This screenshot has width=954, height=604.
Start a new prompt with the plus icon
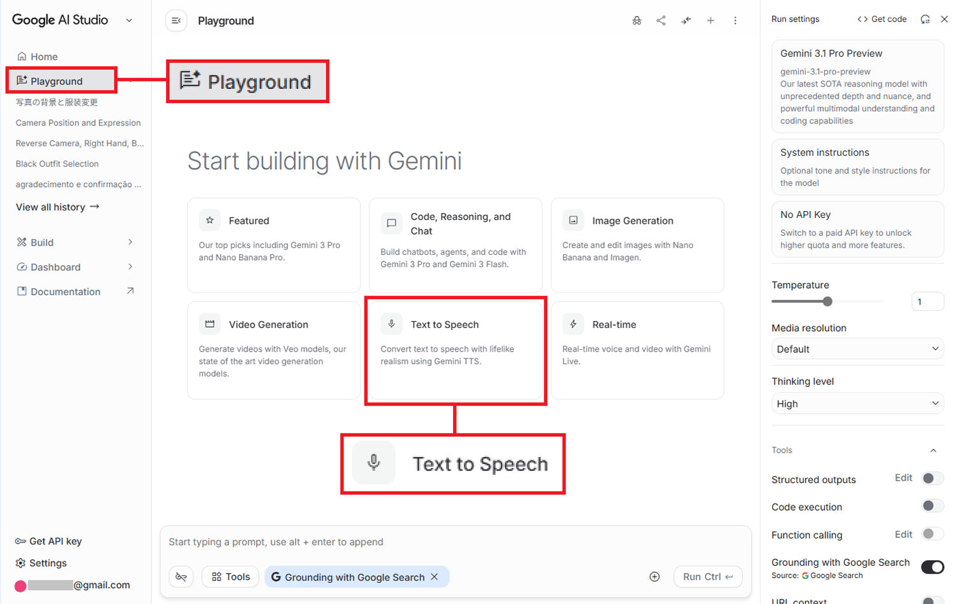(710, 20)
